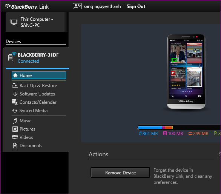
Task: Click the BlackBerry phone image
Action: pyautogui.click(x=186, y=72)
